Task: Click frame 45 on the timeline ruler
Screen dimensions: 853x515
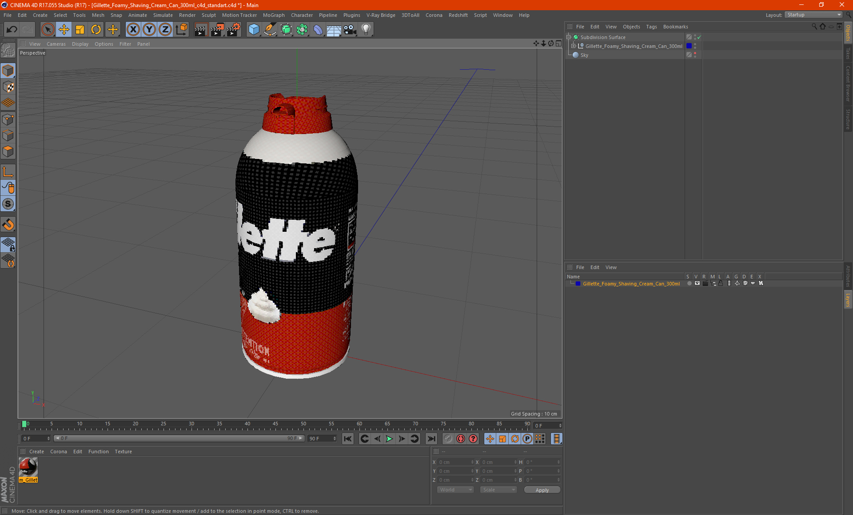Action: click(275, 425)
